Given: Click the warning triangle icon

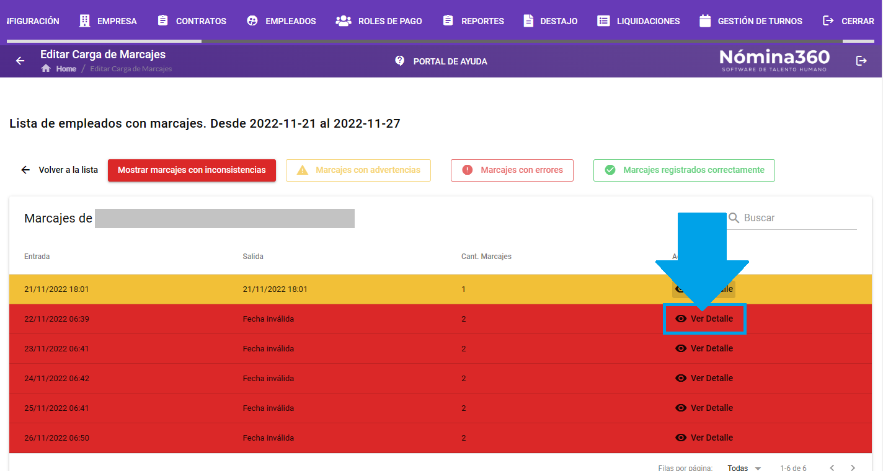Looking at the screenshot, I should 303,170.
